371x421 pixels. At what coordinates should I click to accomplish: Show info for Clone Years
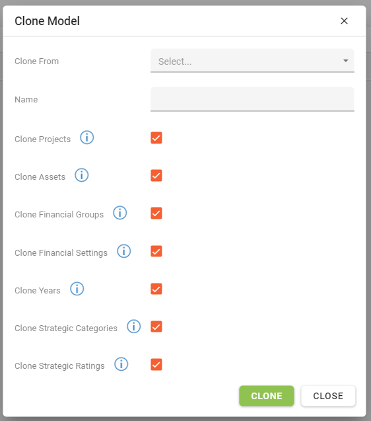click(77, 289)
